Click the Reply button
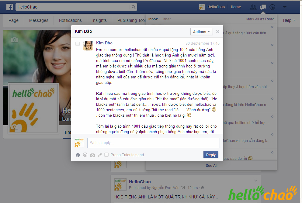The height and width of the screenshot is (203, 302). (x=211, y=155)
